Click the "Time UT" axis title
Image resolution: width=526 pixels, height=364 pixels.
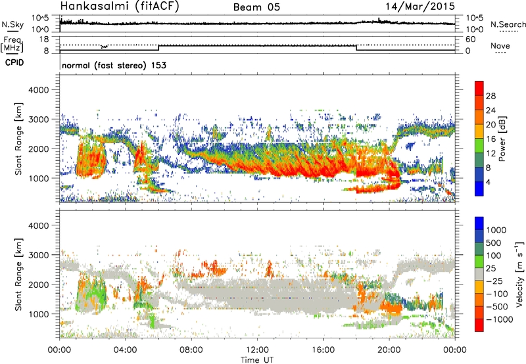[257, 360]
